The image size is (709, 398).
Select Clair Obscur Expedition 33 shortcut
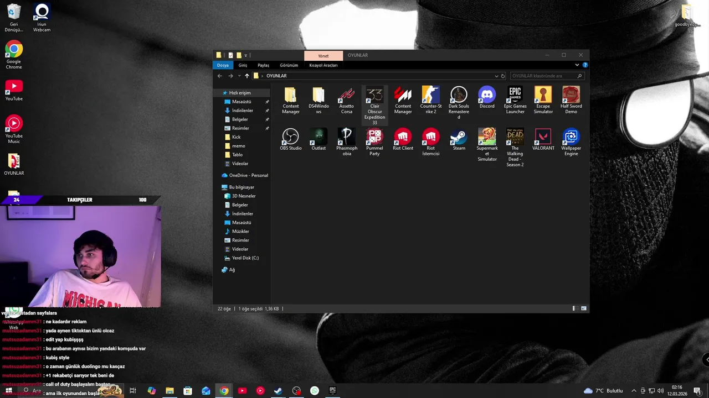(375, 105)
